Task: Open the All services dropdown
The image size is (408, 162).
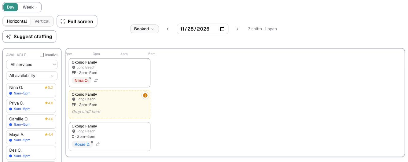Action: click(x=32, y=64)
